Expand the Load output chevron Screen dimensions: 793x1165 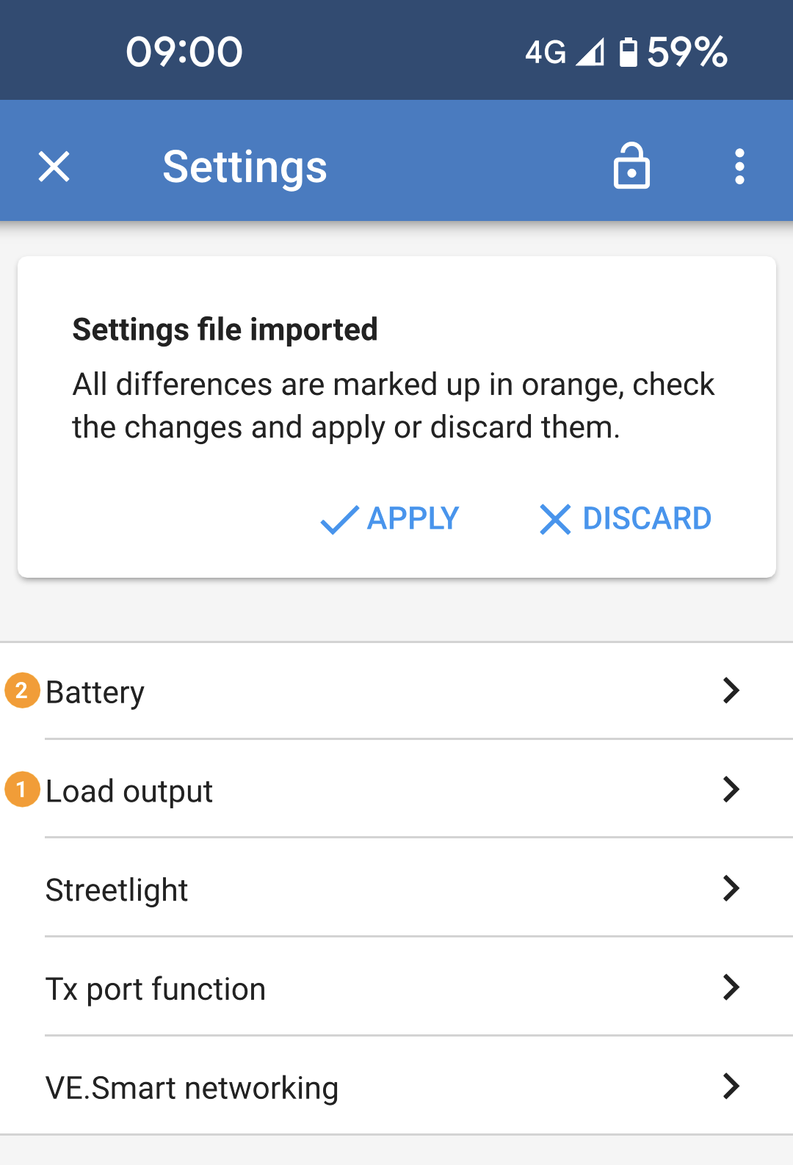[x=731, y=790]
